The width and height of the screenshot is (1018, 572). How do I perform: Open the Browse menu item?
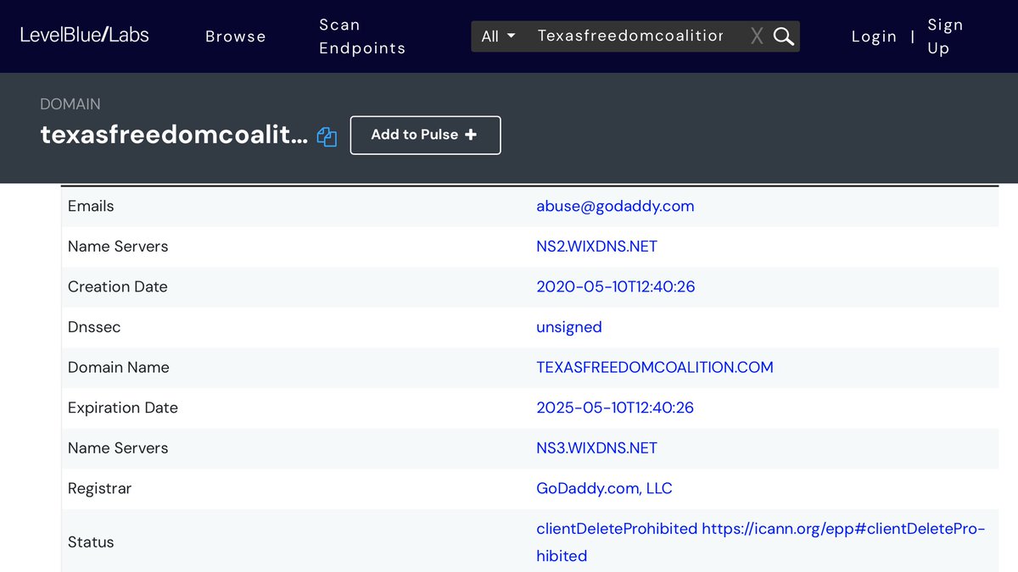pyautogui.click(x=235, y=36)
